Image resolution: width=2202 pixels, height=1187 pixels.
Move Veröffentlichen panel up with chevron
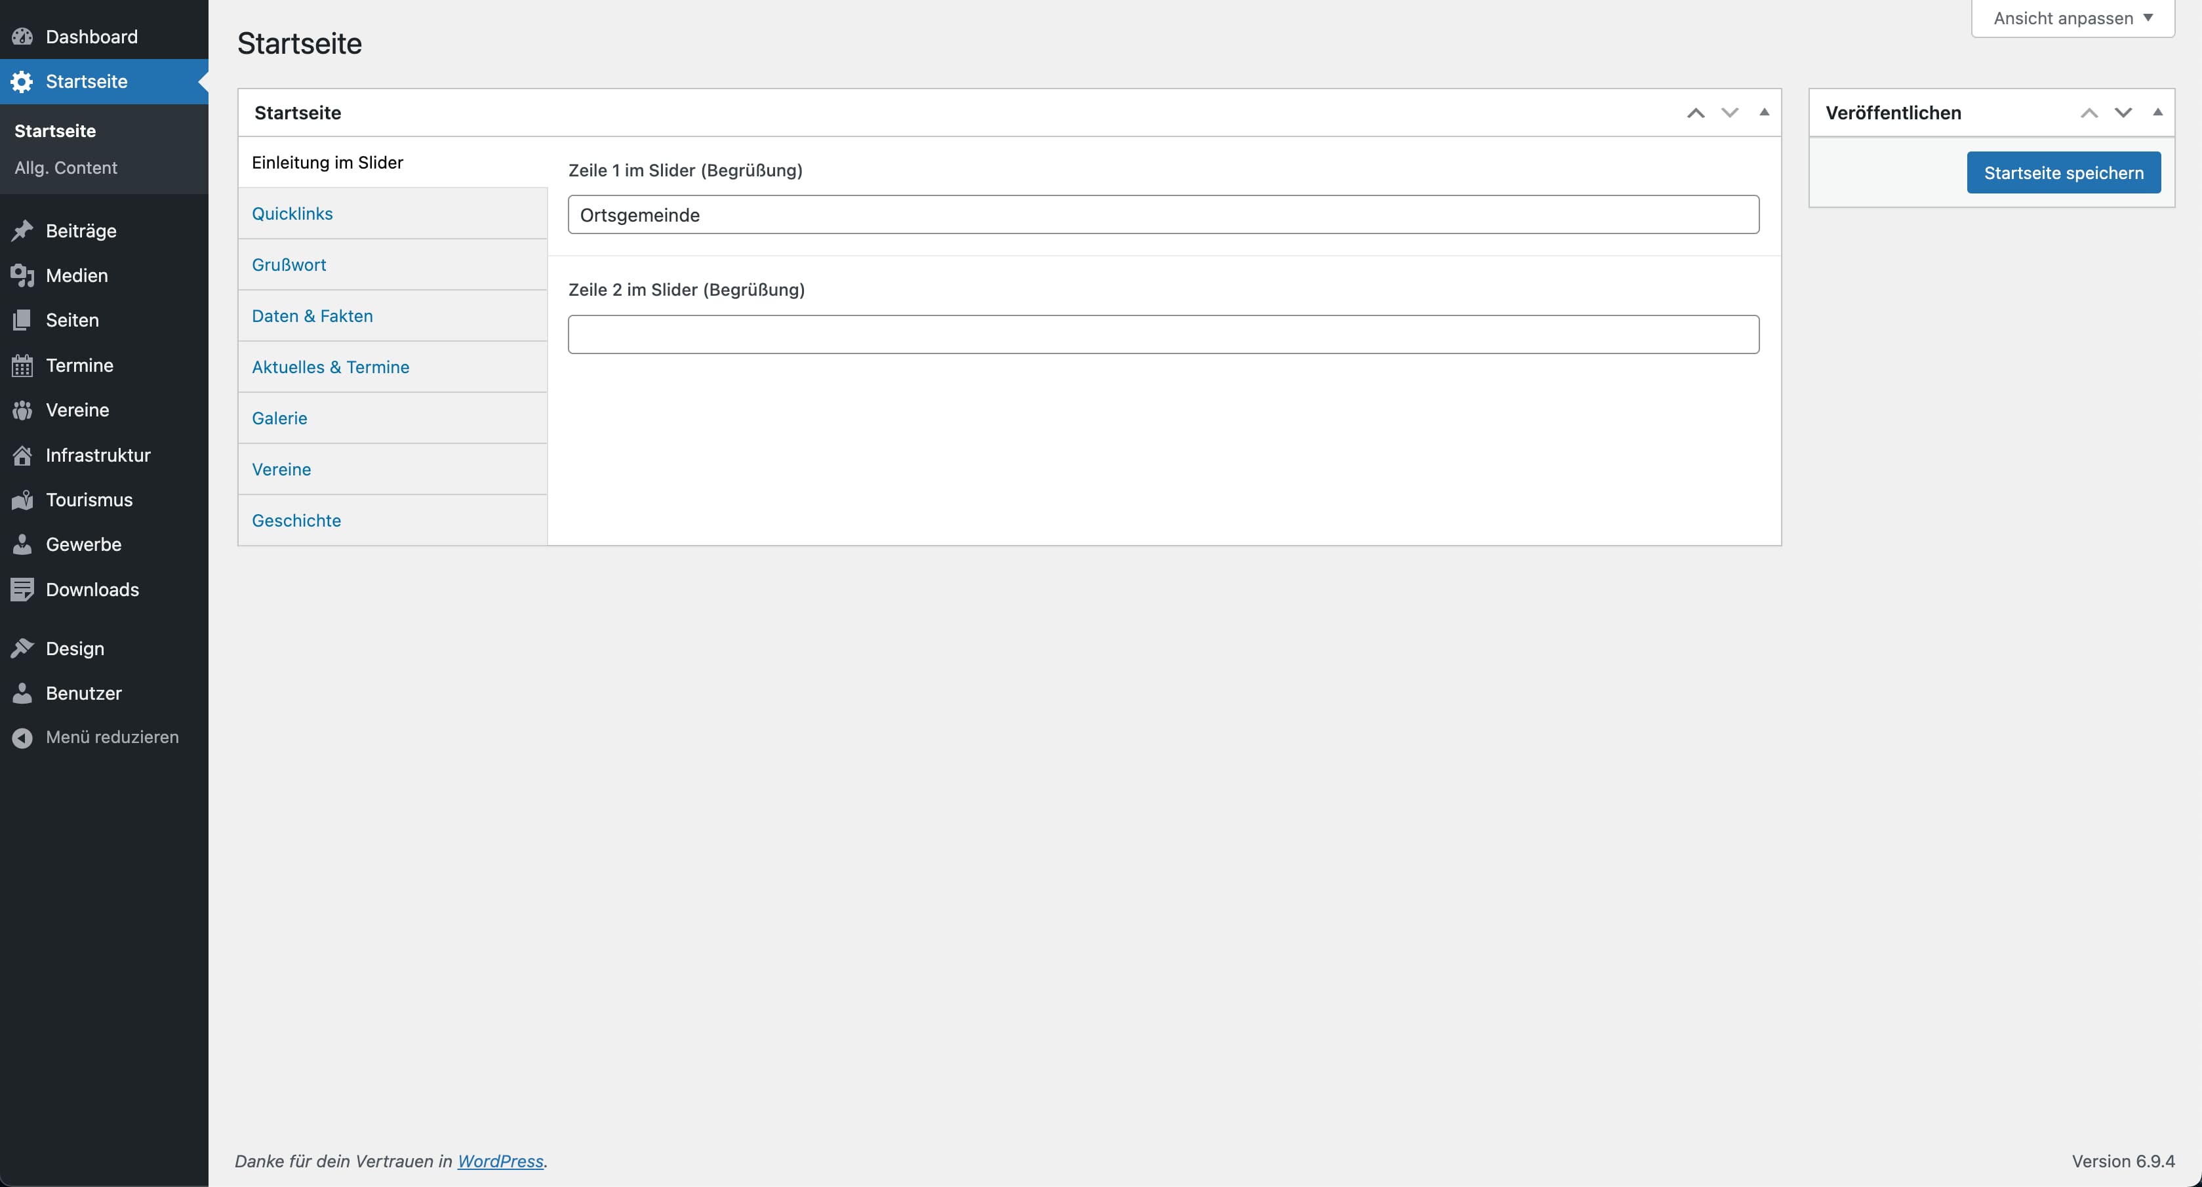[2089, 113]
